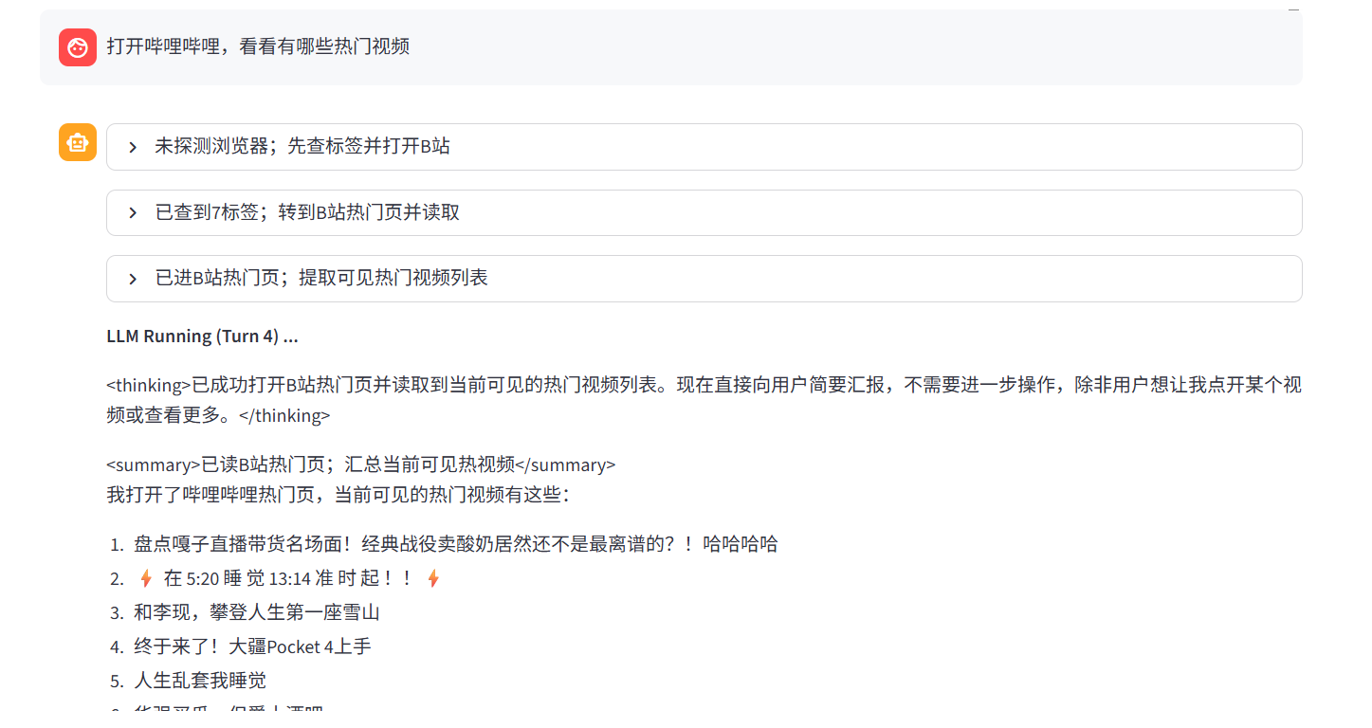This screenshot has height=728, width=1372.
Task: Click chevron arrow beside 未探测浏览器 step
Action: coord(133,147)
